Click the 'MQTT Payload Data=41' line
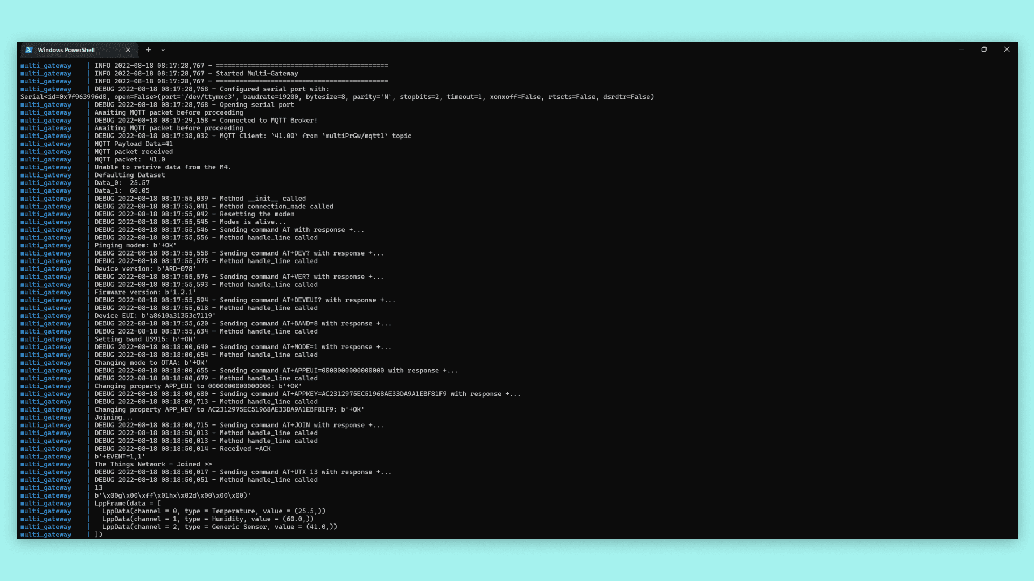 [x=134, y=144]
